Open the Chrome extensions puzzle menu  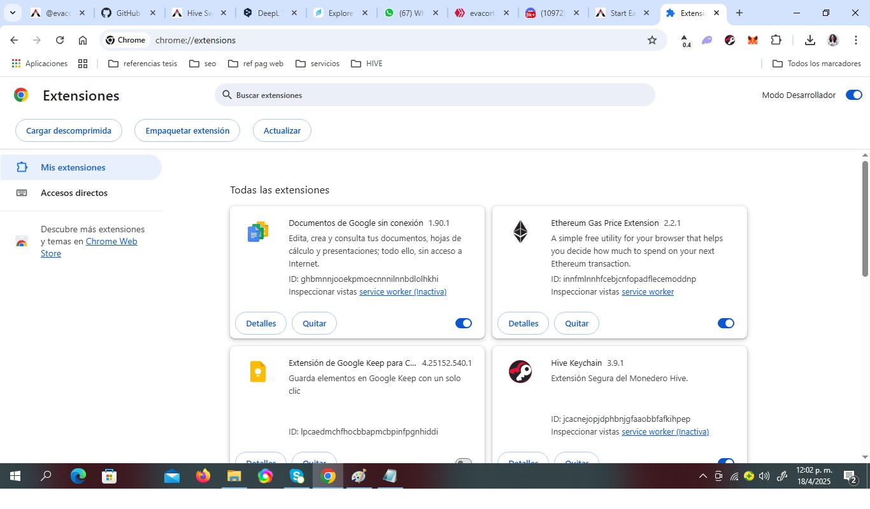tap(775, 40)
